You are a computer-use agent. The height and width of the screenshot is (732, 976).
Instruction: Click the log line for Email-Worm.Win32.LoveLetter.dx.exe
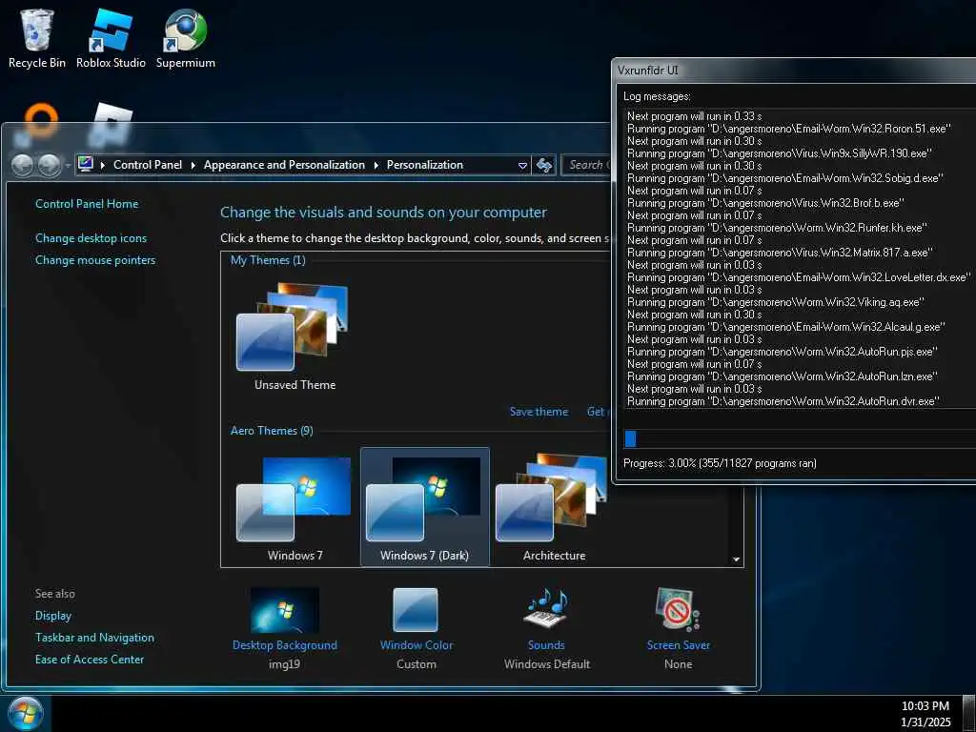(799, 277)
